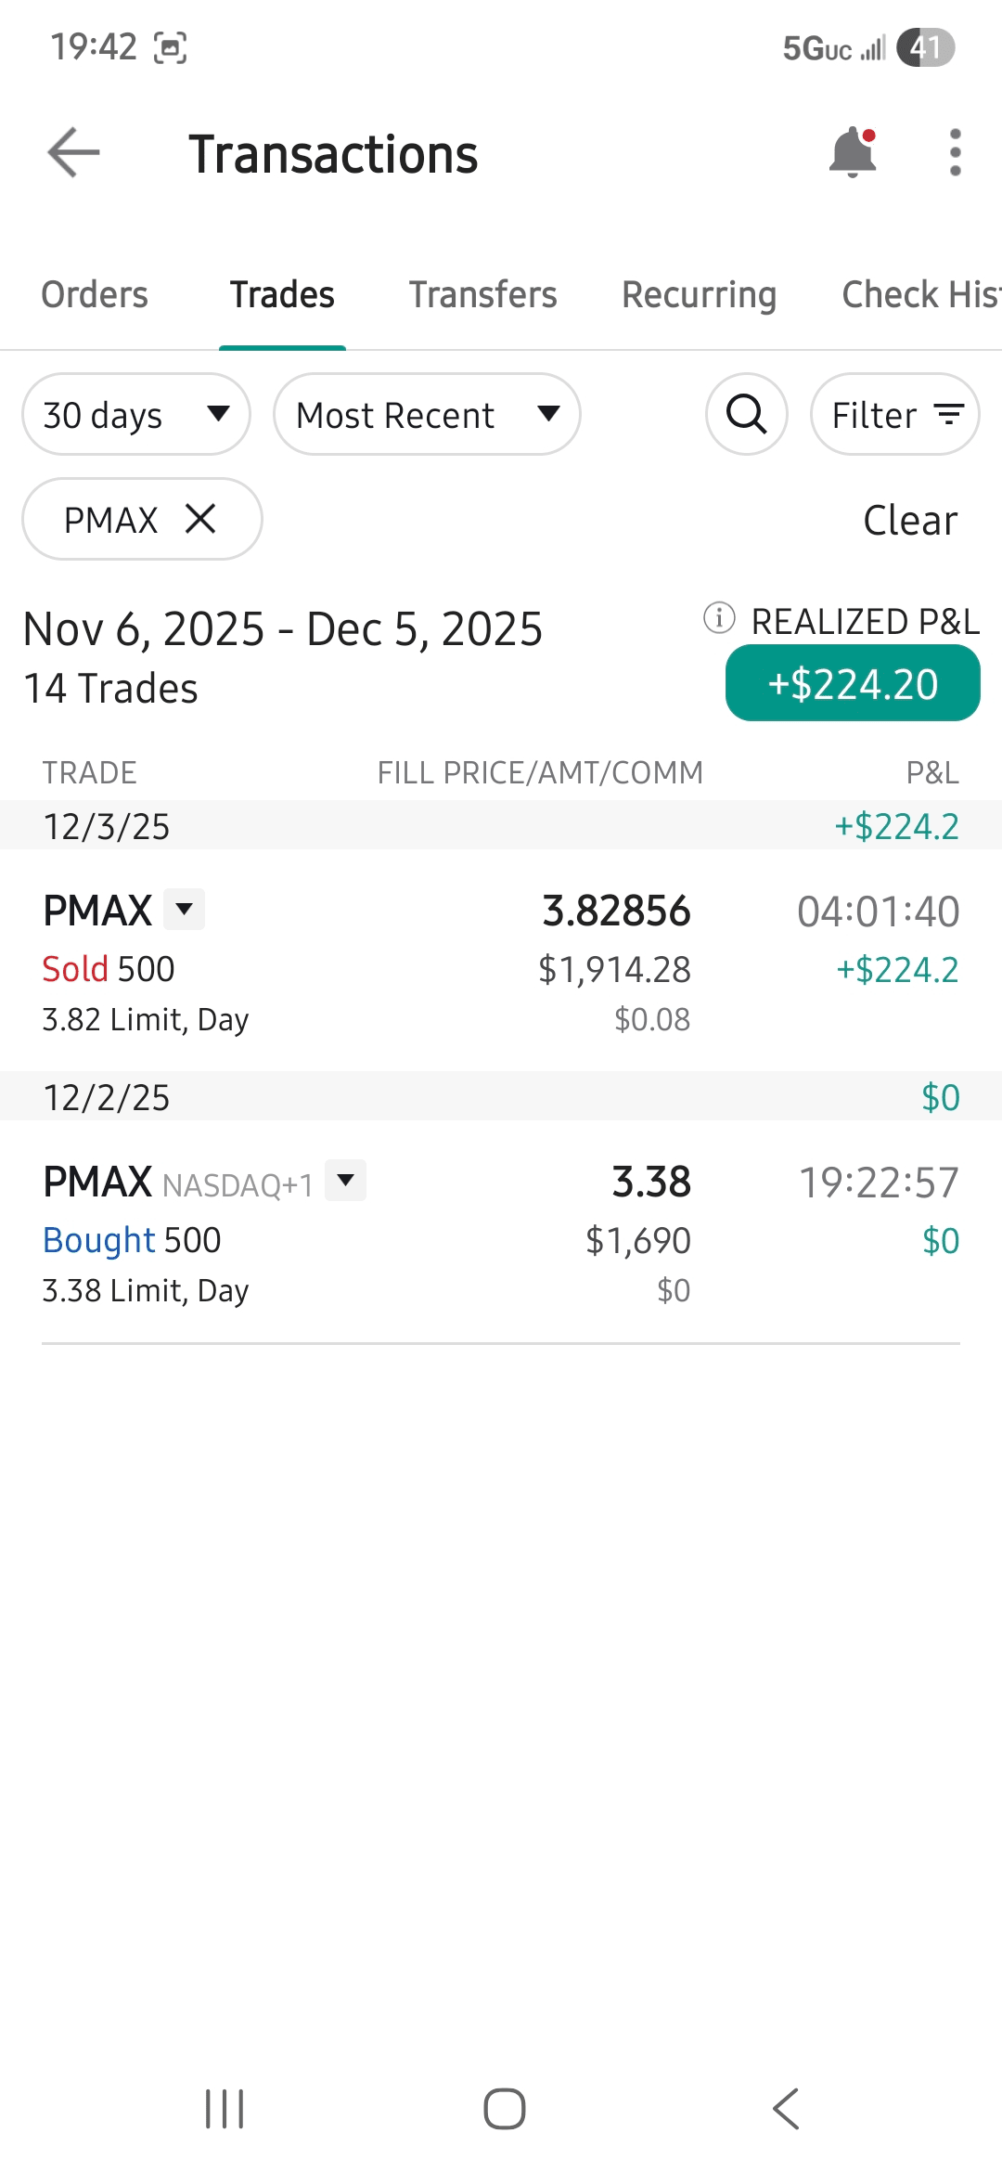The height and width of the screenshot is (2172, 1002).
Task: Switch to the Orders tab
Action: click(95, 295)
